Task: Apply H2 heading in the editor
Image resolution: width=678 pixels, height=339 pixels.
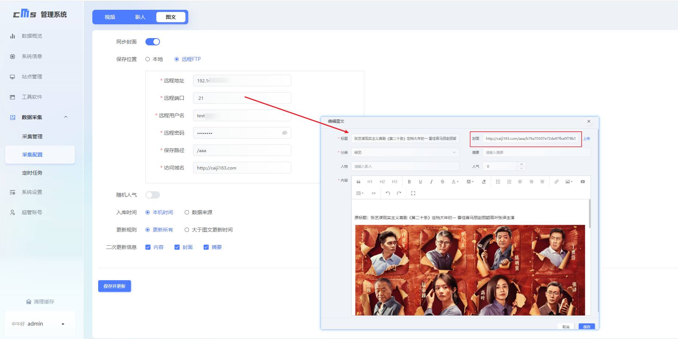Action: [x=382, y=182]
